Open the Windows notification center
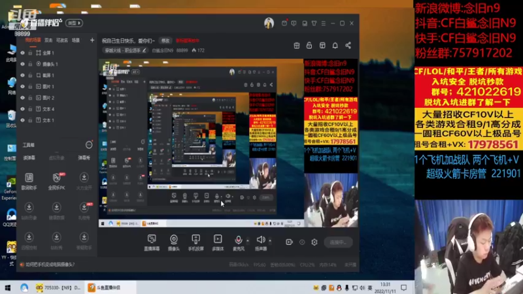 [403, 287]
